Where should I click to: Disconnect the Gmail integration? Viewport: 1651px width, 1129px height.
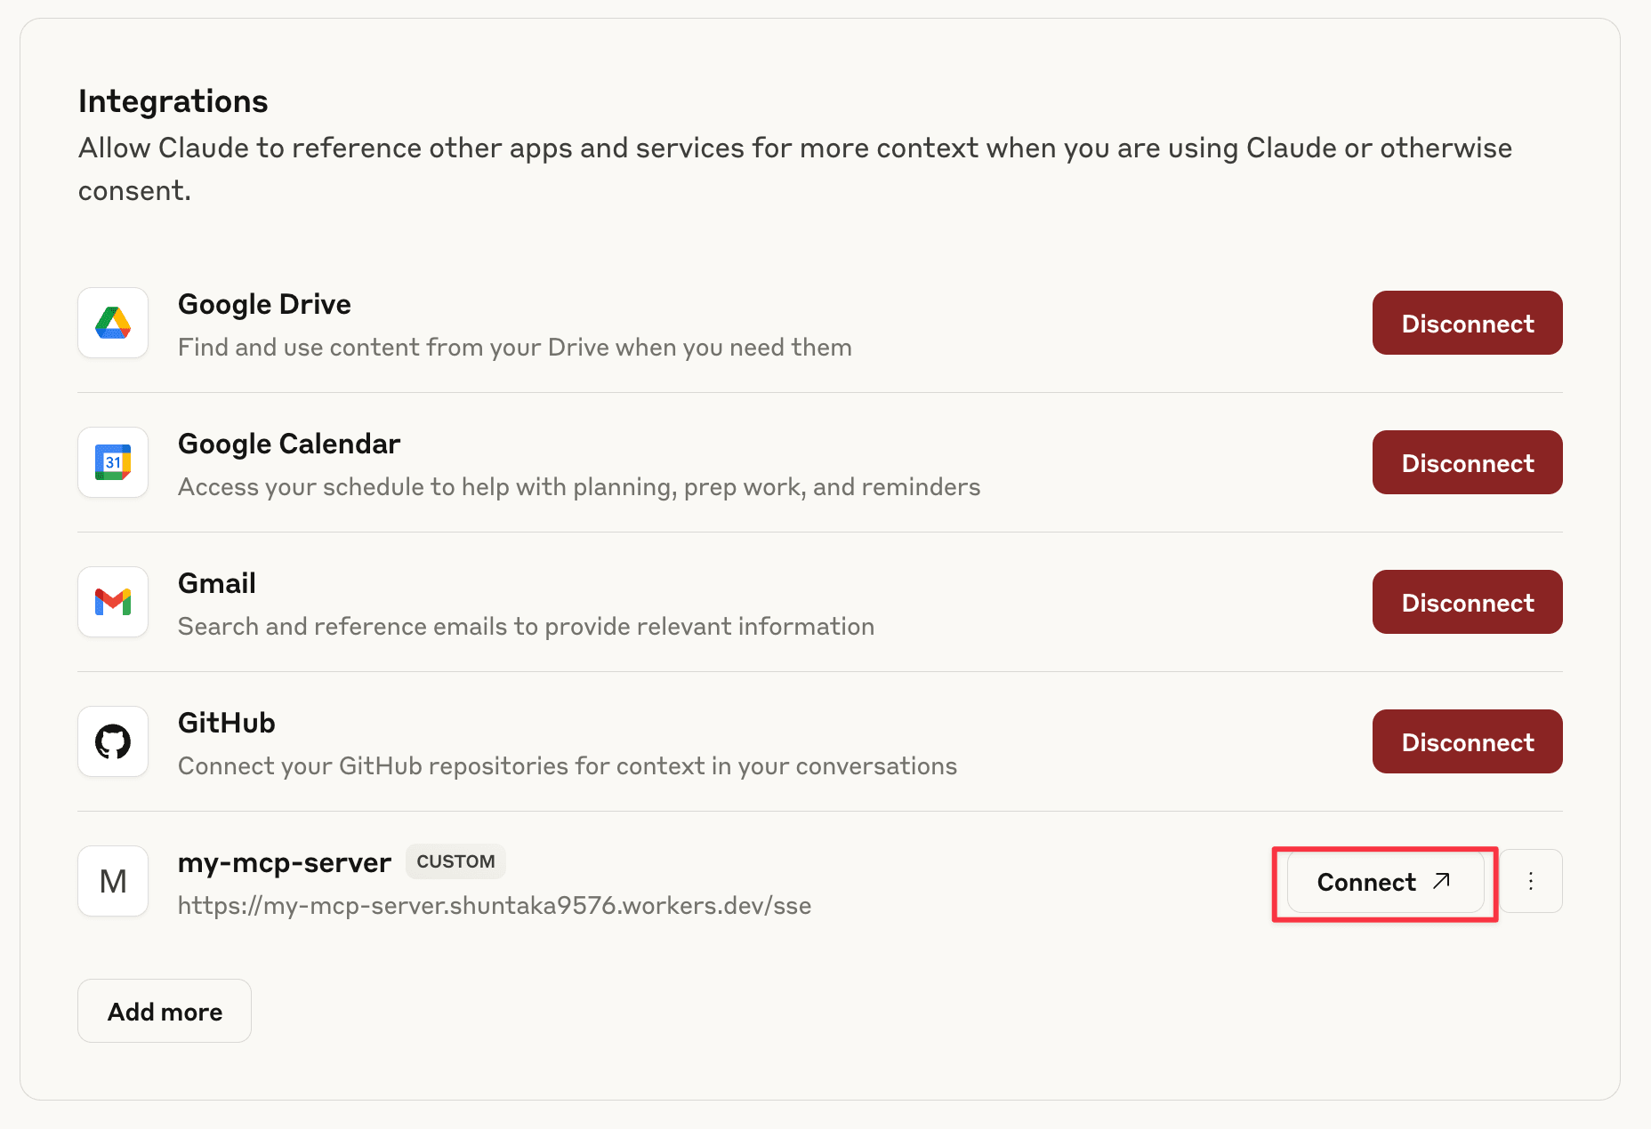1467,602
